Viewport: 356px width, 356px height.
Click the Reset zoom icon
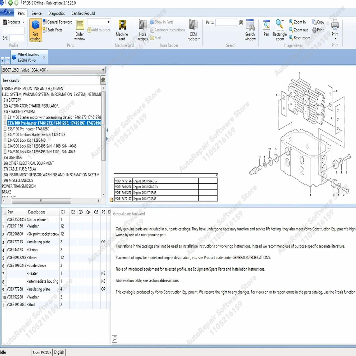(x=291, y=38)
